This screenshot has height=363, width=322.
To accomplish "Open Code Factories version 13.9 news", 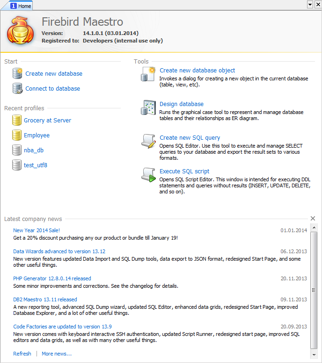I will 62,327.
